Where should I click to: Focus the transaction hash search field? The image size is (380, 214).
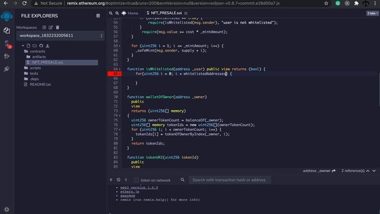click(230, 180)
